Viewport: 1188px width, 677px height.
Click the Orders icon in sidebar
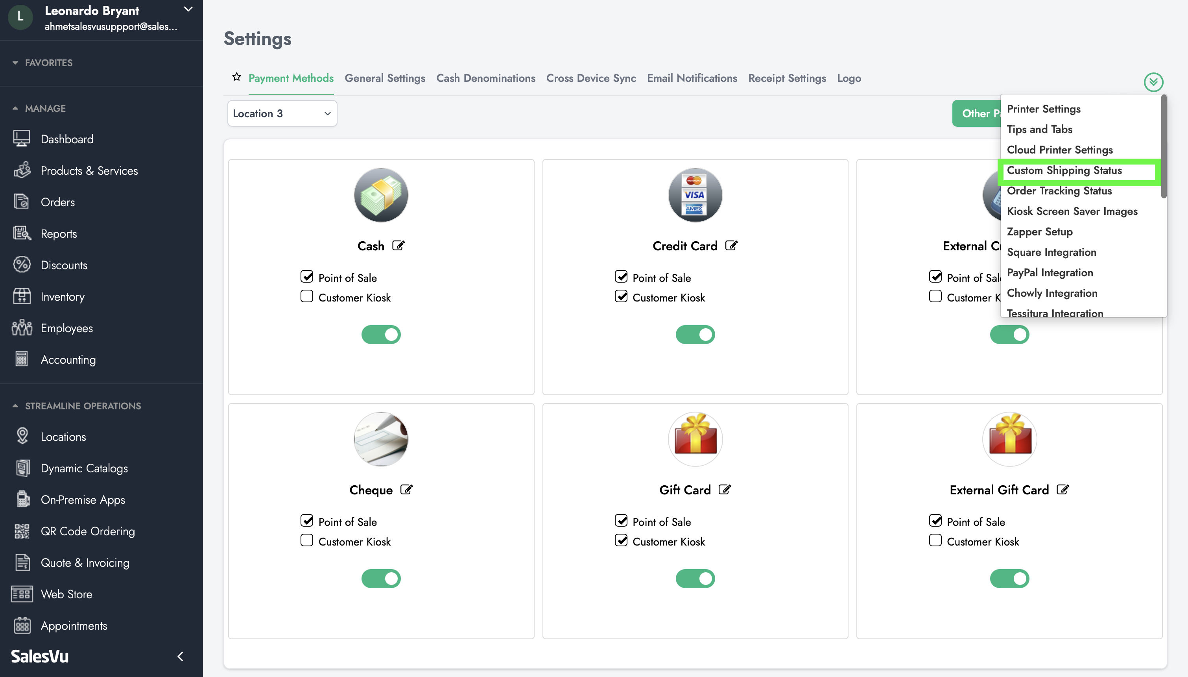click(23, 201)
